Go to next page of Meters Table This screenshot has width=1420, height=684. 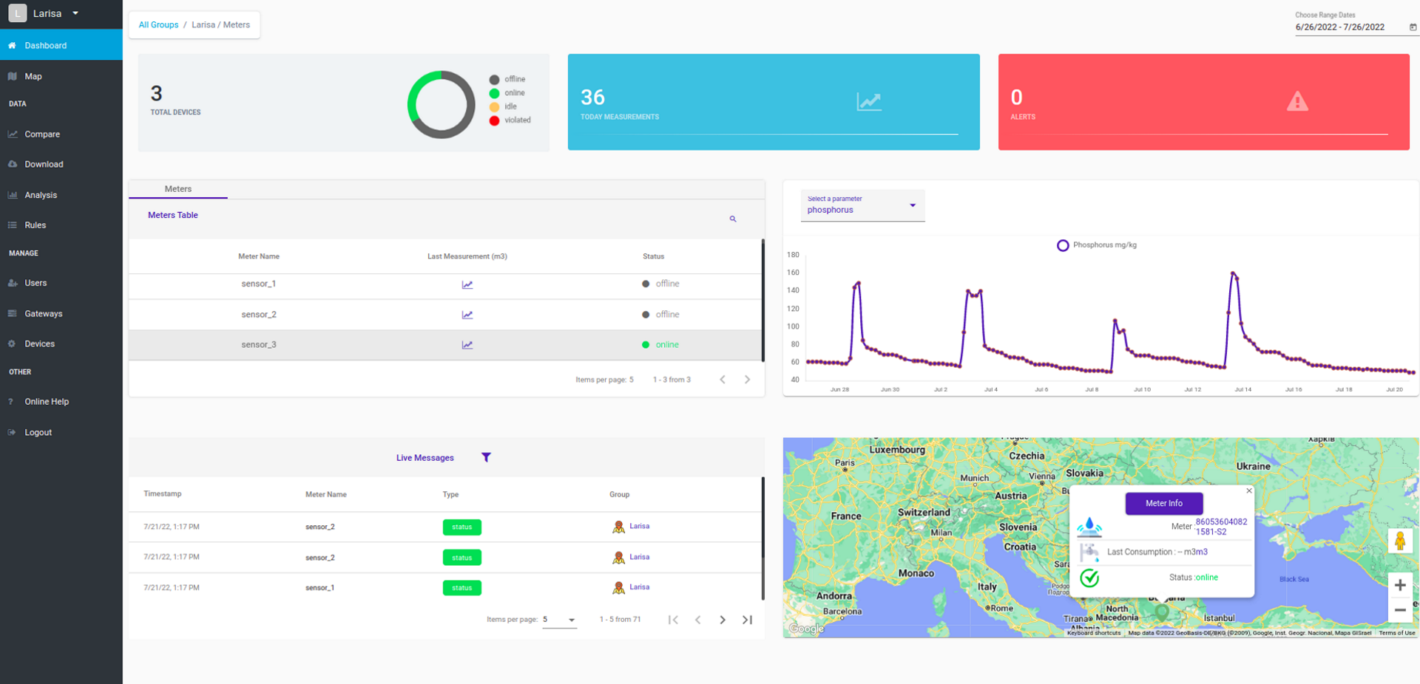[747, 380]
